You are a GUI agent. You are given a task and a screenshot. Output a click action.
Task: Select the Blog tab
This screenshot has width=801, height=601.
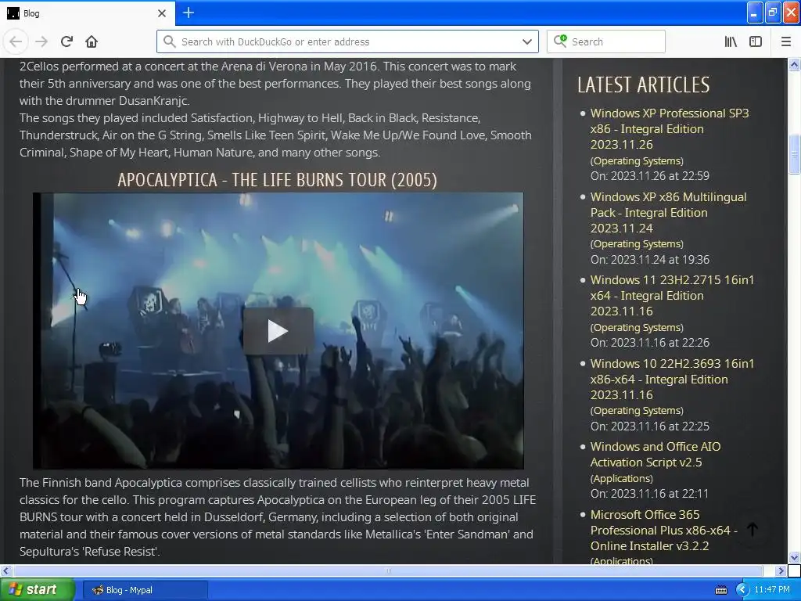coord(87,13)
